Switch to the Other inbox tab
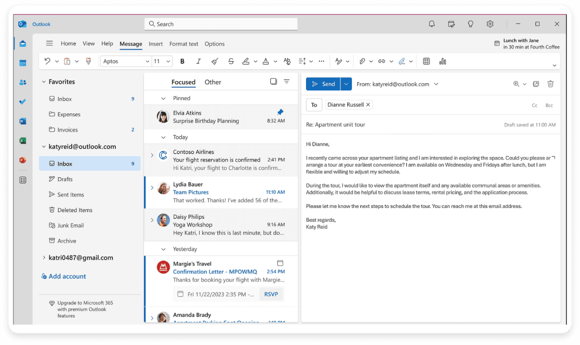Viewport: 580px width, 345px height. click(213, 82)
